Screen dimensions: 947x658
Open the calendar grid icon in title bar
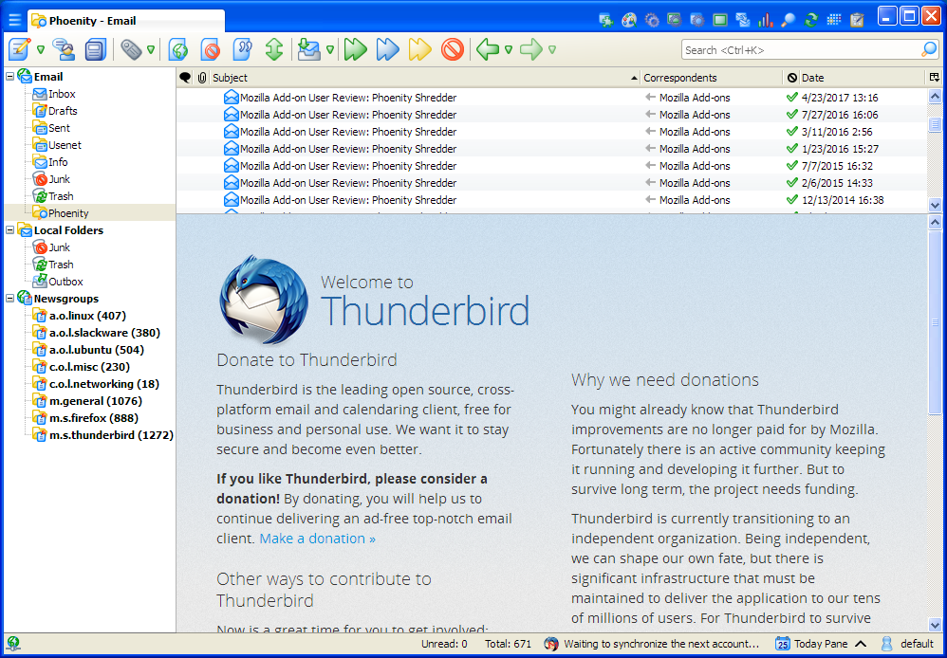tap(834, 21)
